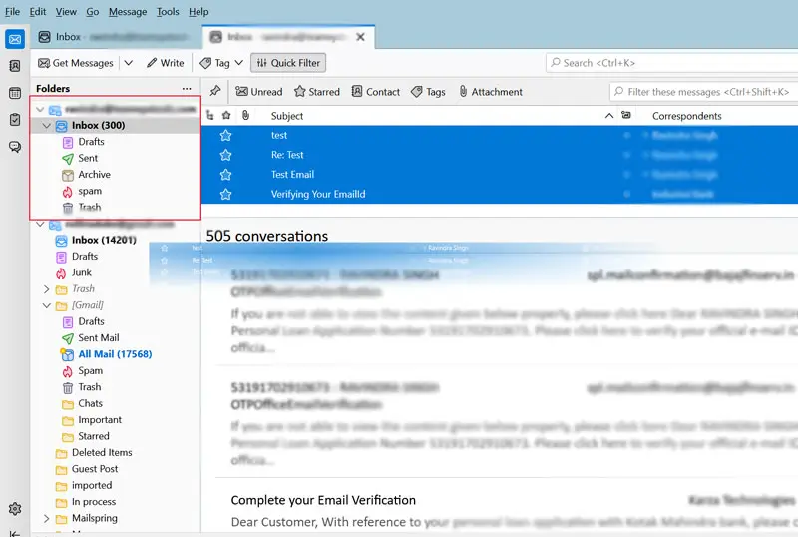Open the Chat space icon
The image size is (798, 537).
pos(15,147)
